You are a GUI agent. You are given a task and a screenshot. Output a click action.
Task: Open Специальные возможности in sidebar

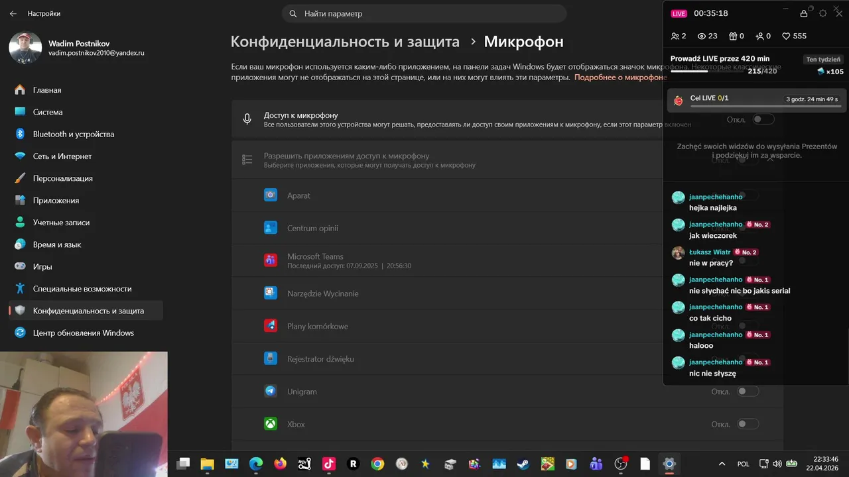point(86,289)
